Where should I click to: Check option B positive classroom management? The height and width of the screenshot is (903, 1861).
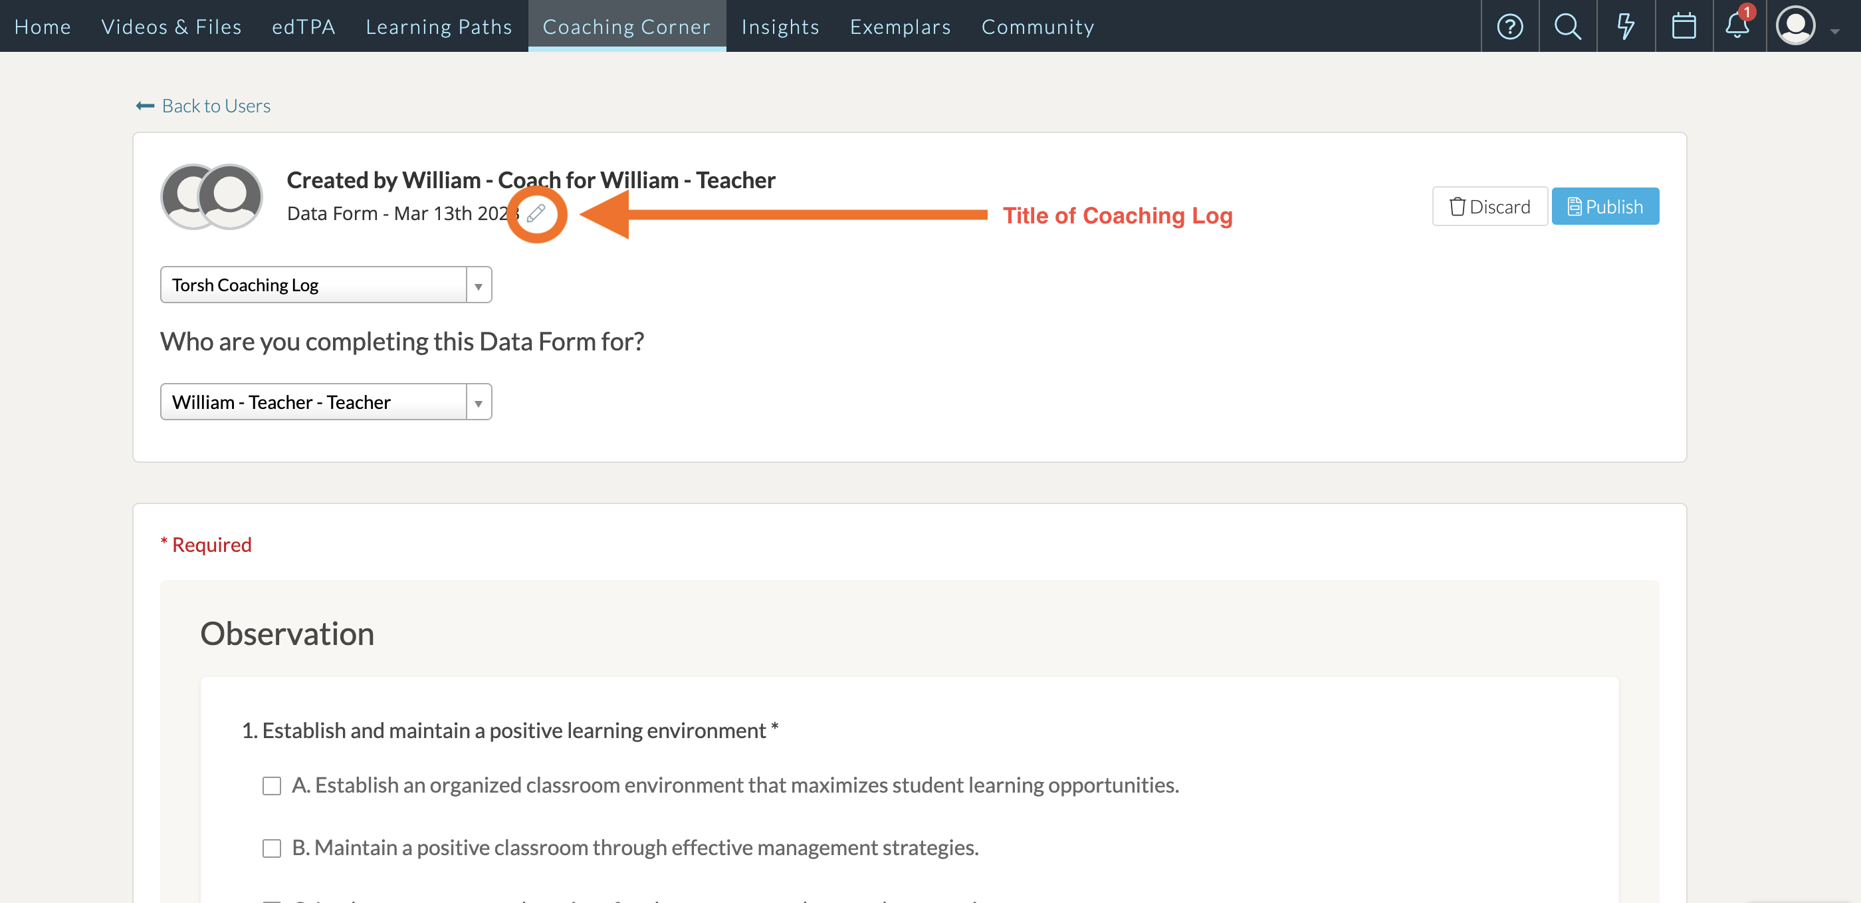272,848
